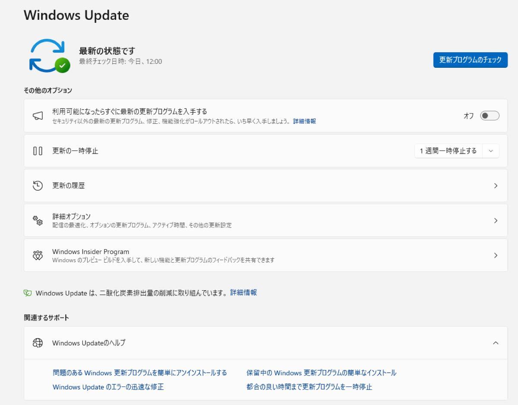Click the pause icon beside 更新の一時停止
Screen dimensions: 518x405
38,151
